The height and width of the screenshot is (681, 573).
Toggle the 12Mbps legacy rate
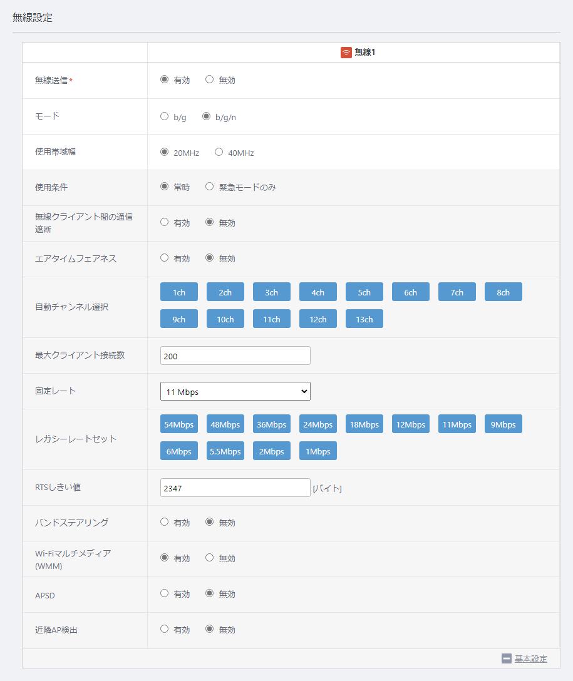click(411, 424)
